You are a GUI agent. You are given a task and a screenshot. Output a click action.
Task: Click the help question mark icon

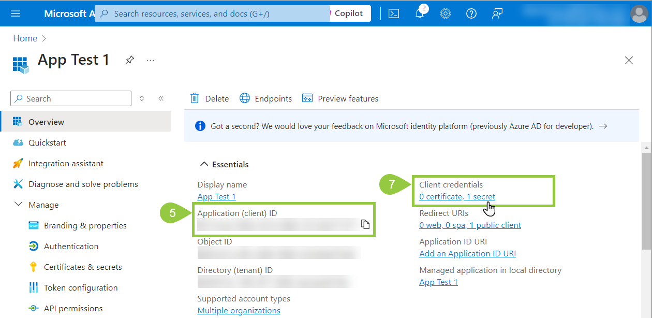pyautogui.click(x=471, y=13)
